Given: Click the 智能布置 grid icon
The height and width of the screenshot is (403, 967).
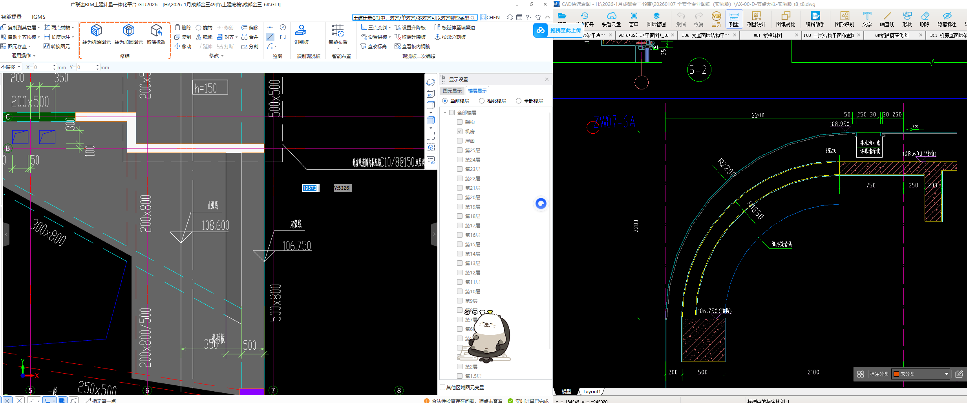Looking at the screenshot, I should tap(338, 31).
